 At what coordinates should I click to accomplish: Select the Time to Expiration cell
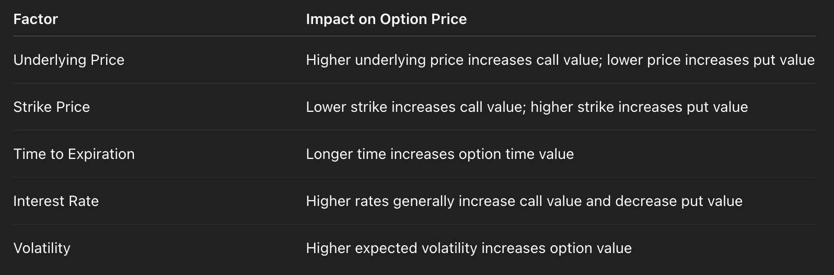click(x=74, y=154)
